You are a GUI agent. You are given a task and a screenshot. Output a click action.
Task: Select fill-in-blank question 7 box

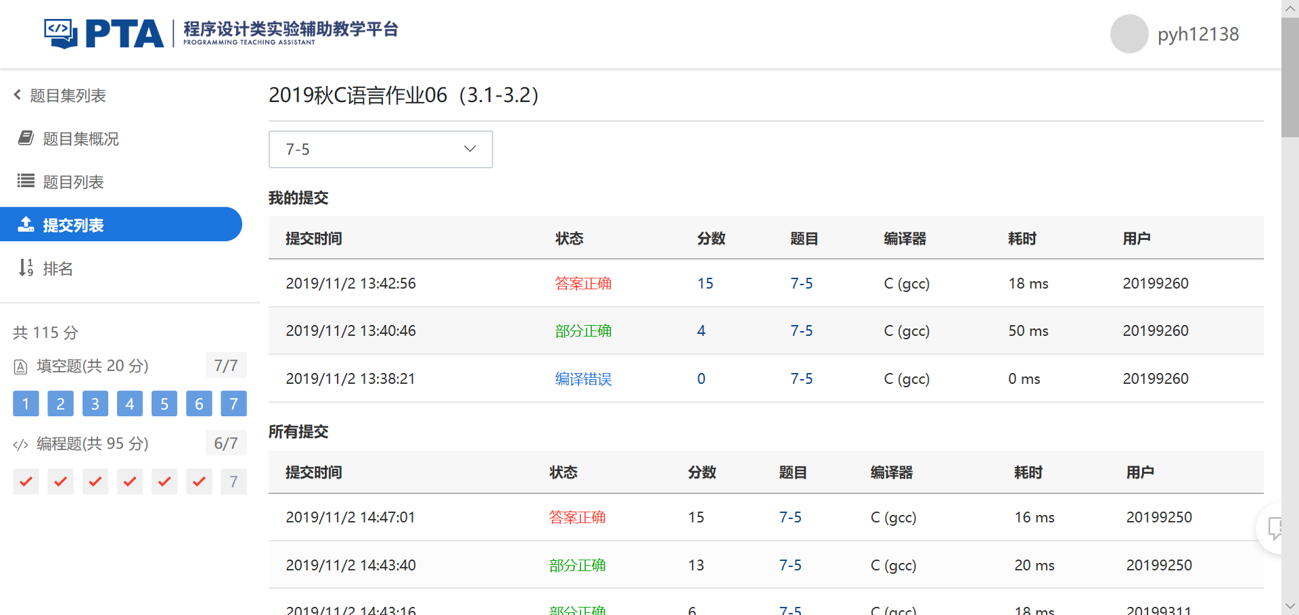click(233, 404)
